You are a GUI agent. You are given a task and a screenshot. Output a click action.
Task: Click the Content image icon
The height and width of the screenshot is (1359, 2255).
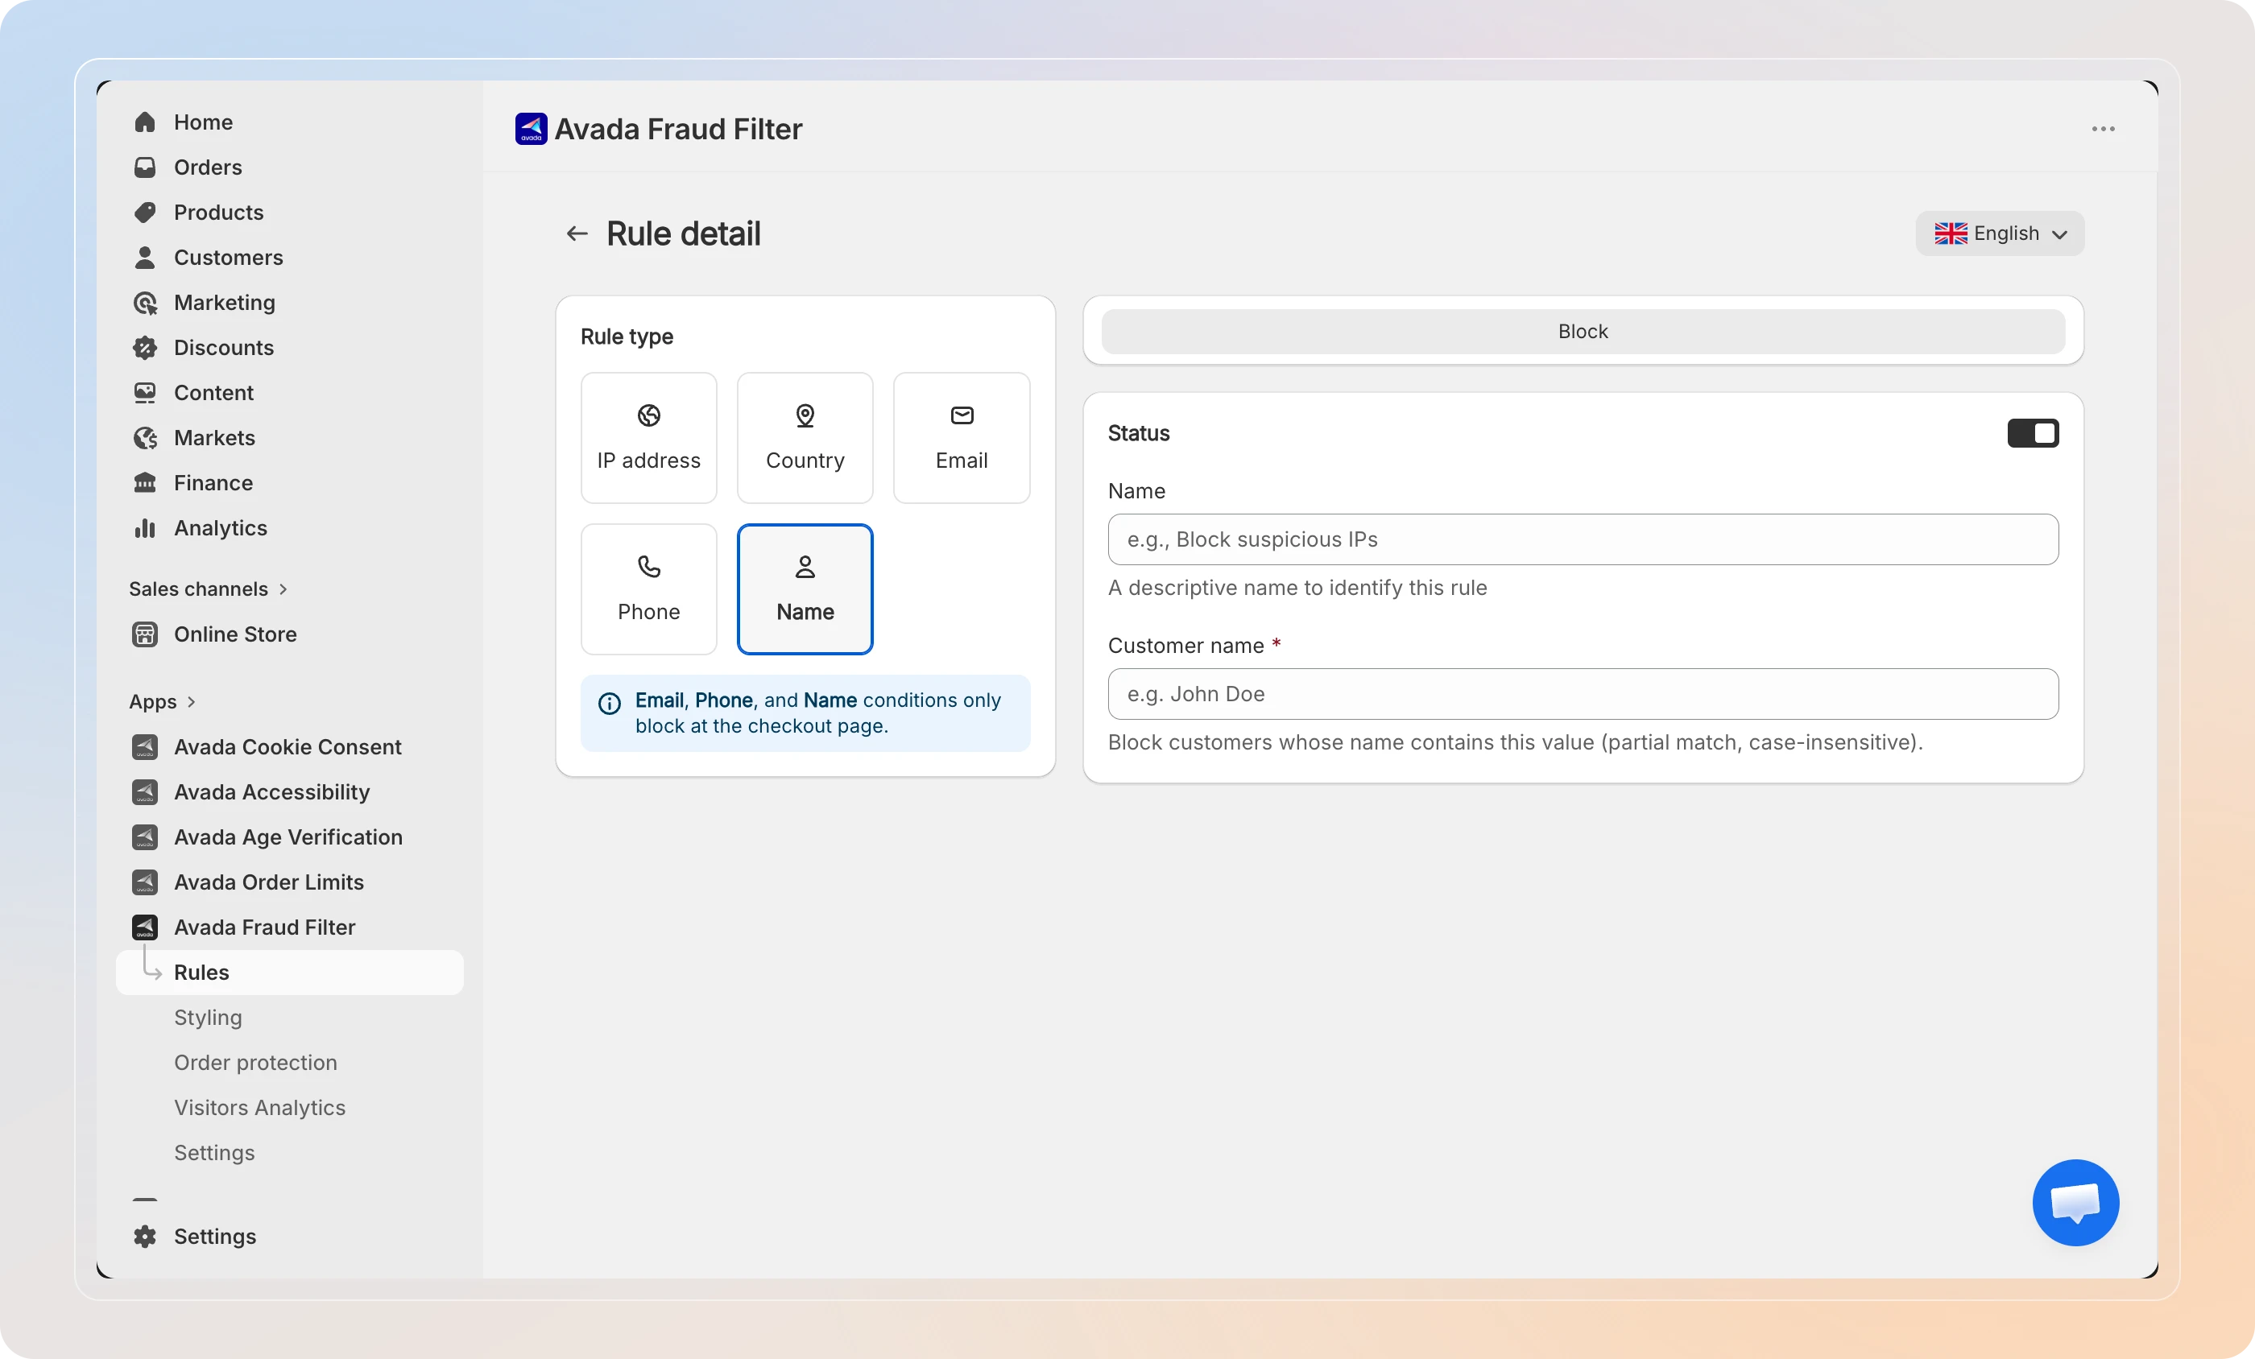pyautogui.click(x=145, y=393)
